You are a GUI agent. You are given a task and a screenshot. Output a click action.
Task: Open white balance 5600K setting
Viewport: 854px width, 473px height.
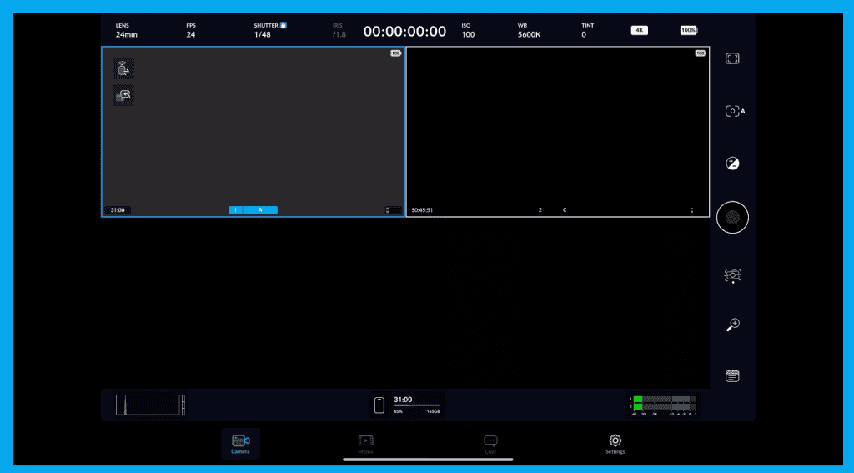coord(529,31)
